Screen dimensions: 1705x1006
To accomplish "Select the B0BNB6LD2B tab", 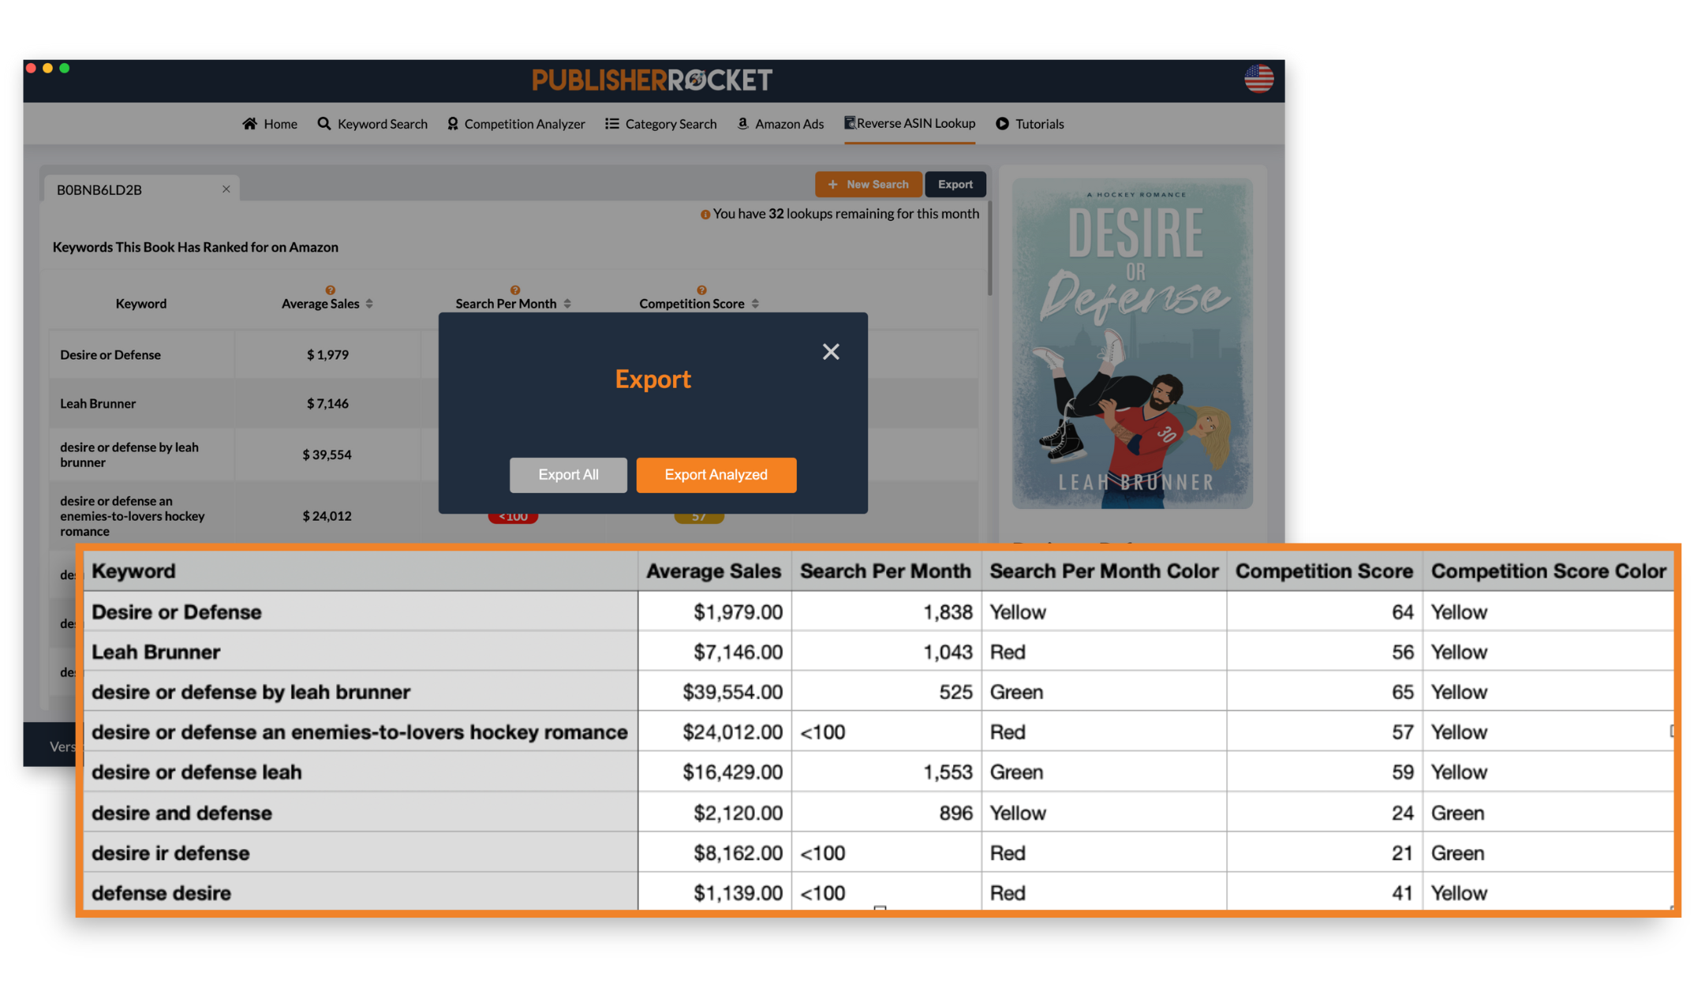I will (x=142, y=189).
